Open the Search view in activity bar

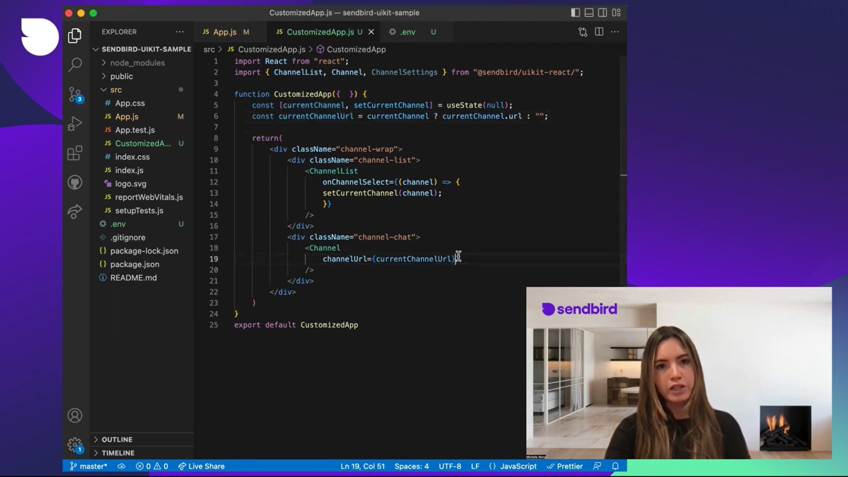click(x=75, y=64)
